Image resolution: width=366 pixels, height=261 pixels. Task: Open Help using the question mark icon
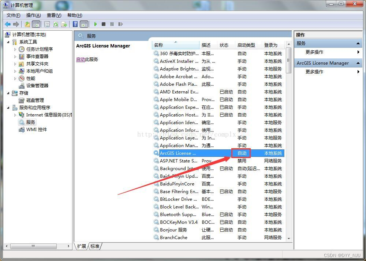coord(74,24)
